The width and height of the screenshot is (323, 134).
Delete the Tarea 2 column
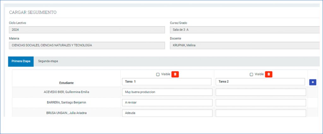coord(268,74)
